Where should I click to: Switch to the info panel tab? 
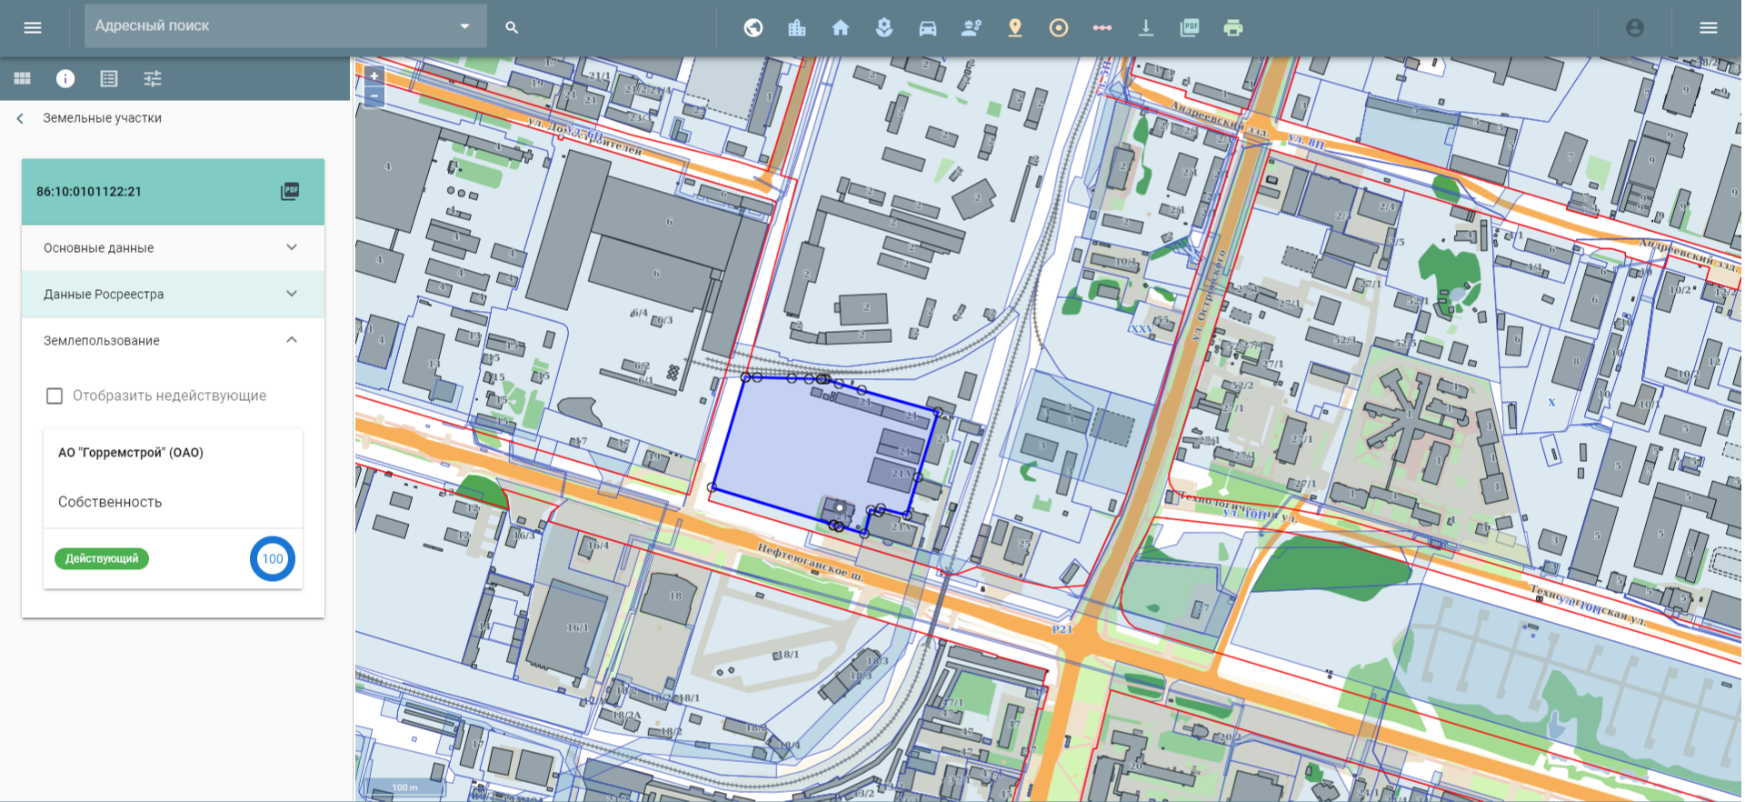[x=65, y=78]
